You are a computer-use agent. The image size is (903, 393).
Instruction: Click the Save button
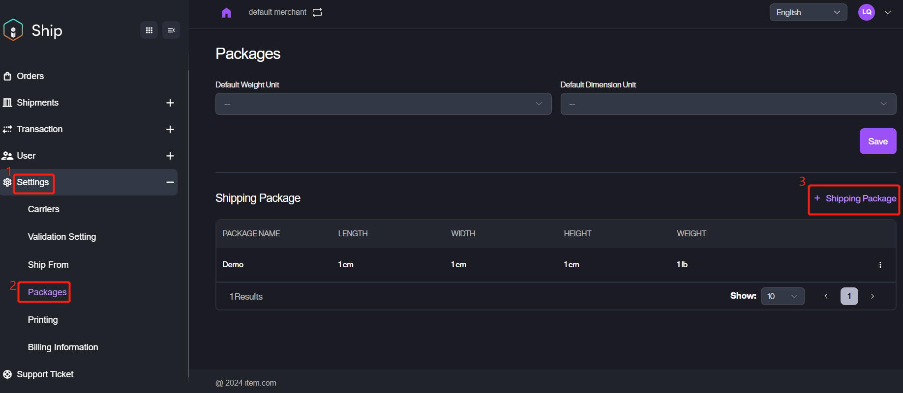coord(877,141)
